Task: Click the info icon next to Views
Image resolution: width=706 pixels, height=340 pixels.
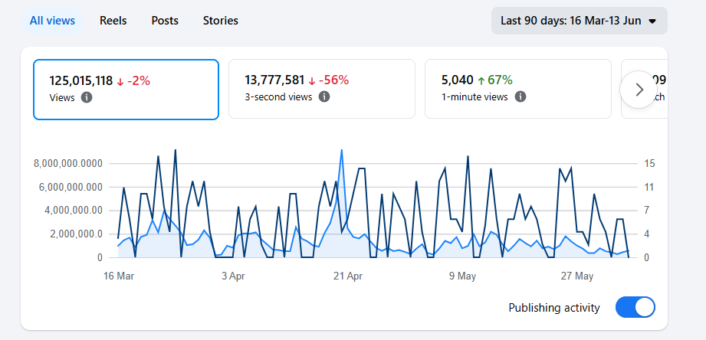Action: 87,97
